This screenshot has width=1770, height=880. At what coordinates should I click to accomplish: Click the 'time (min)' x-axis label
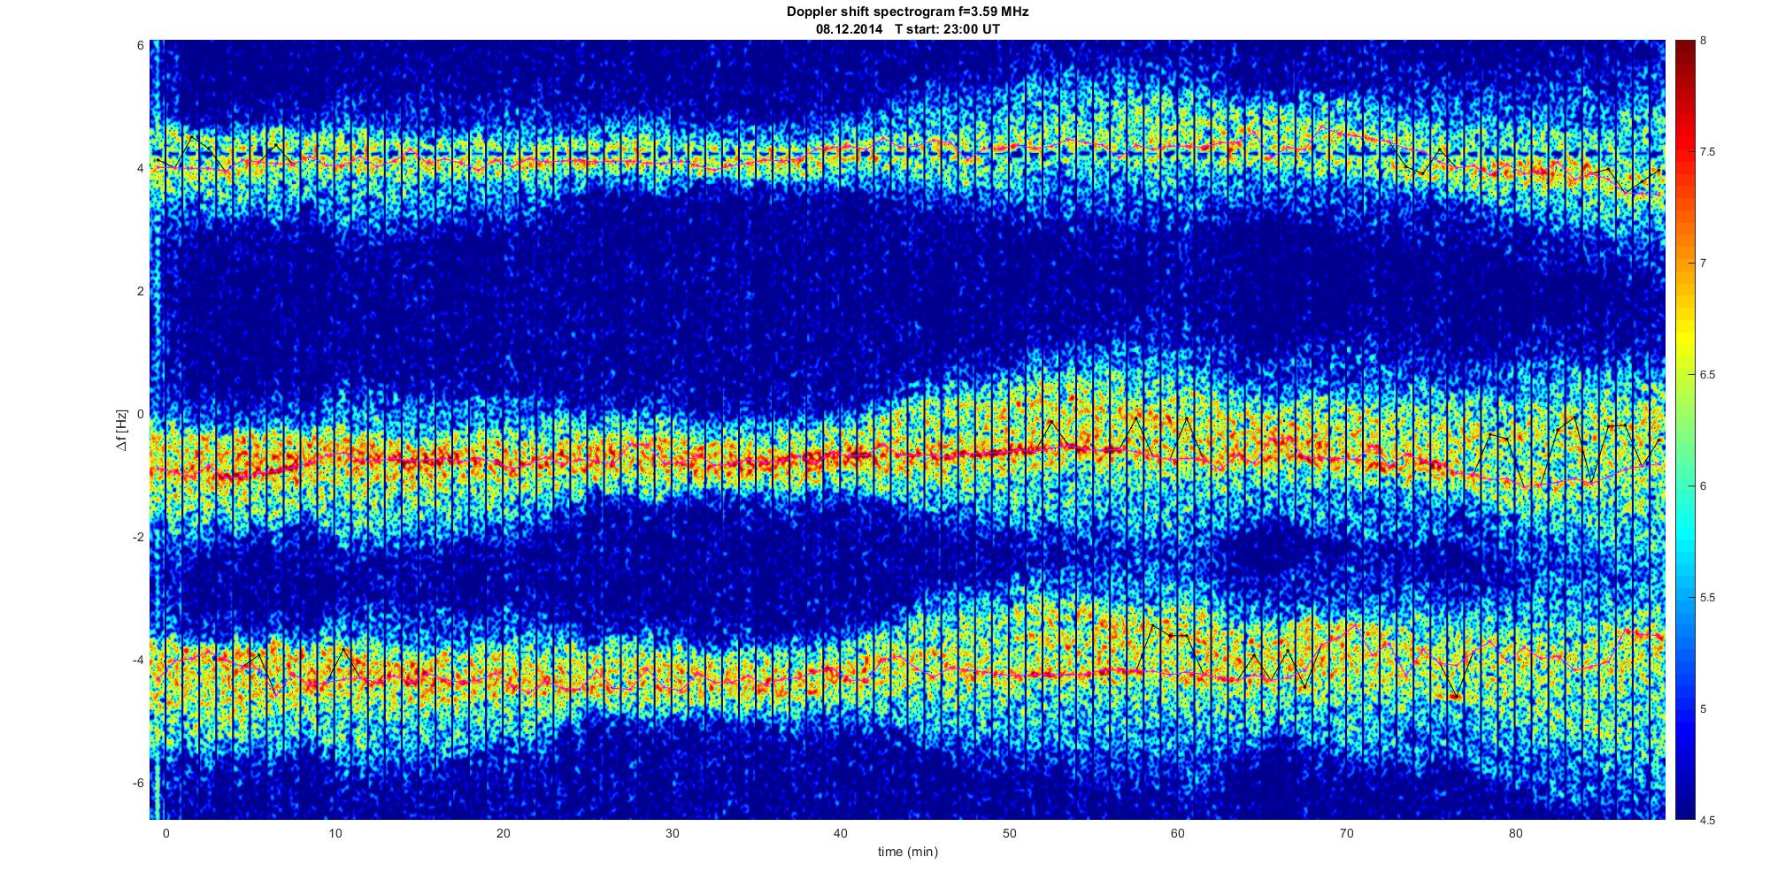coord(907,852)
